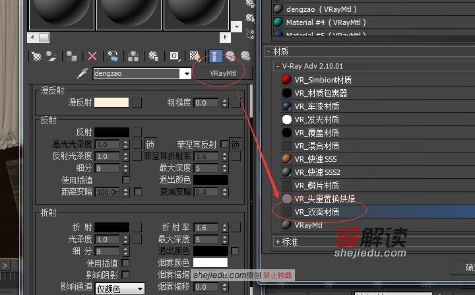Open the 漫反射 color swatch
The width and height of the screenshot is (475, 295).
[x=111, y=102]
